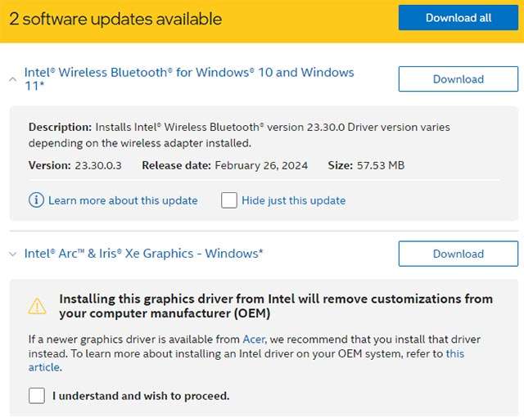
Task: Check 'I understand and wish to proceed' box
Action: pyautogui.click(x=37, y=396)
